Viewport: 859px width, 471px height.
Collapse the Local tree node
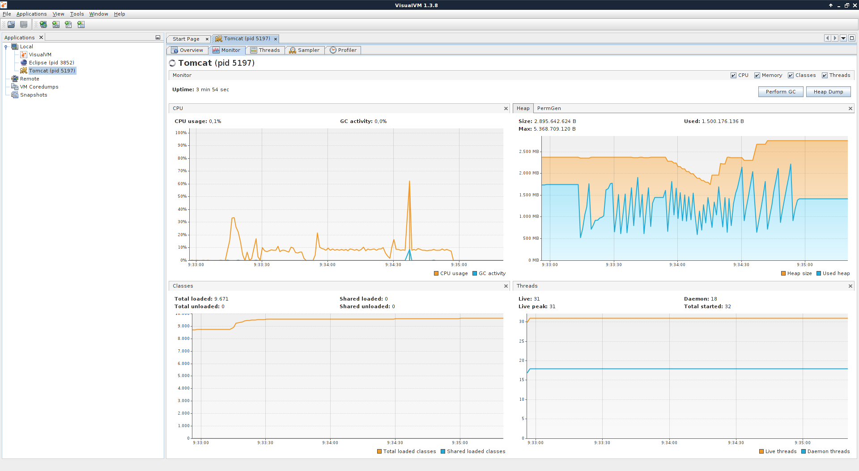(x=6, y=47)
